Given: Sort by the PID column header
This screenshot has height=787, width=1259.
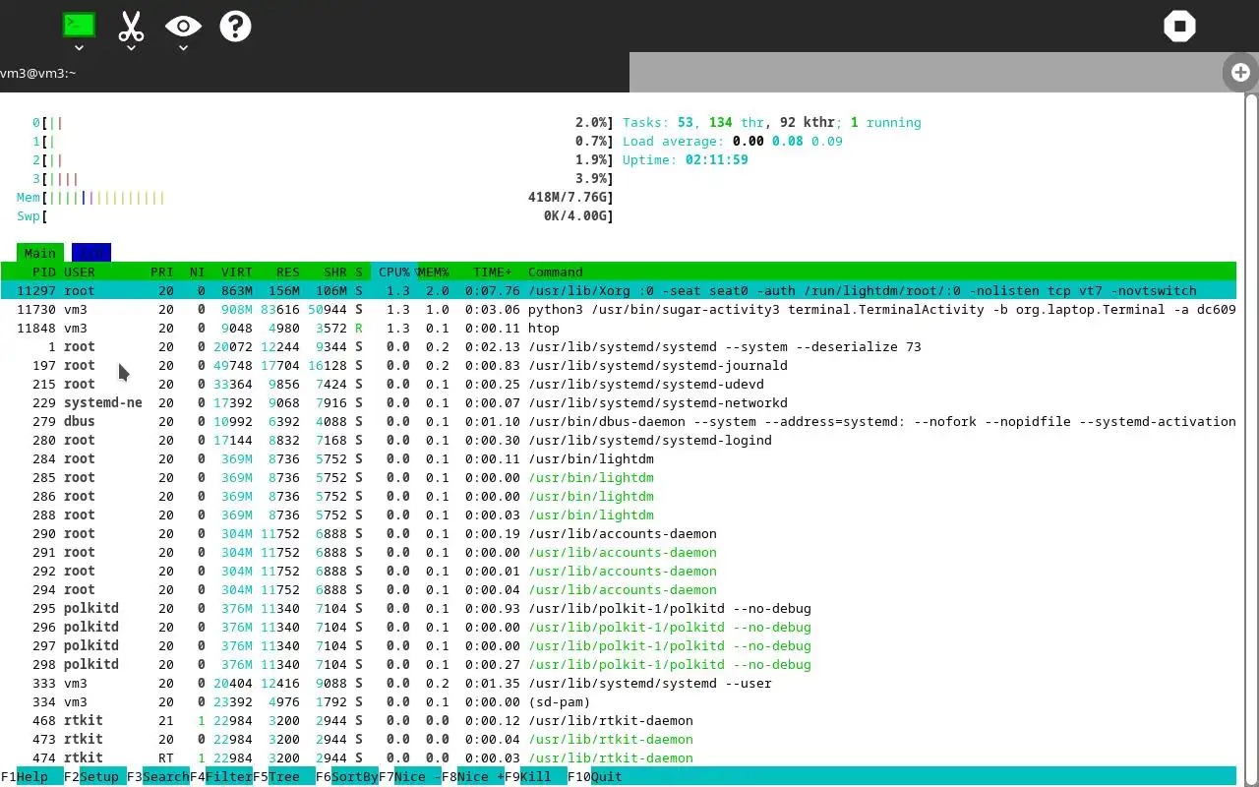Looking at the screenshot, I should [x=44, y=272].
